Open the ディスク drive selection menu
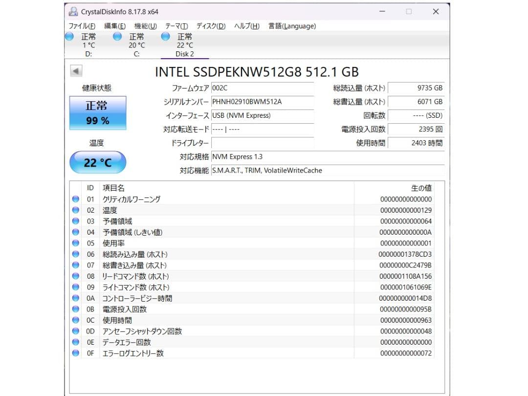Viewport: 528px width, 396px height. point(210,26)
